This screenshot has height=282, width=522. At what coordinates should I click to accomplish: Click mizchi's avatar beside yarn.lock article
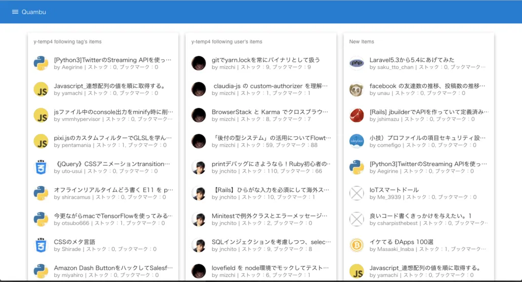pyautogui.click(x=198, y=64)
